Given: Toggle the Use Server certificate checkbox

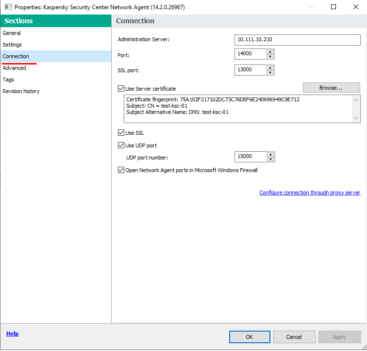Looking at the screenshot, I should (121, 89).
